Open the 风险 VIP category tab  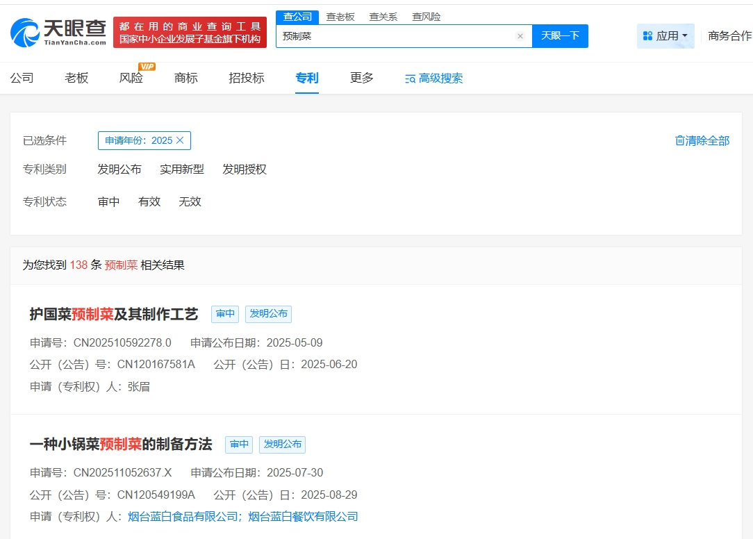pos(131,78)
